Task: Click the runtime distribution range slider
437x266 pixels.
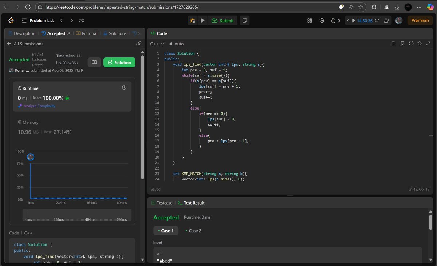Action: pos(76,215)
